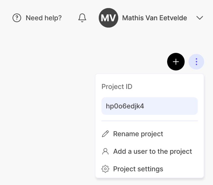This screenshot has width=213, height=185.
Task: Click the divider line below project ID
Action: coord(149,121)
